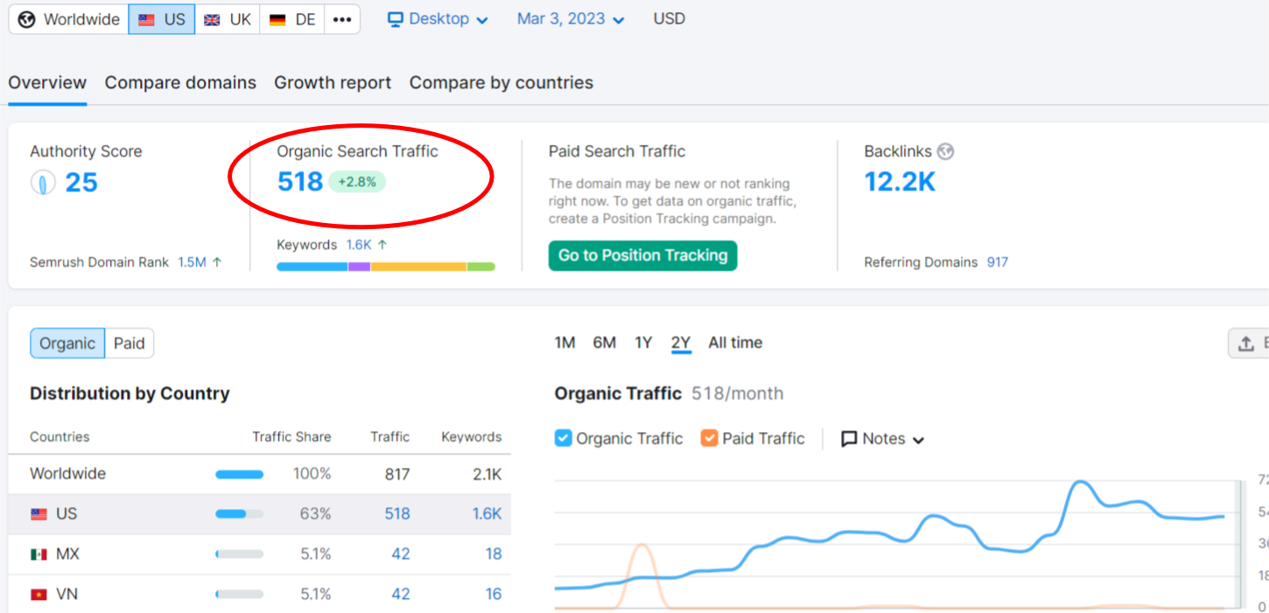
Task: Click the green segment of keywords bar
Action: [x=481, y=266]
